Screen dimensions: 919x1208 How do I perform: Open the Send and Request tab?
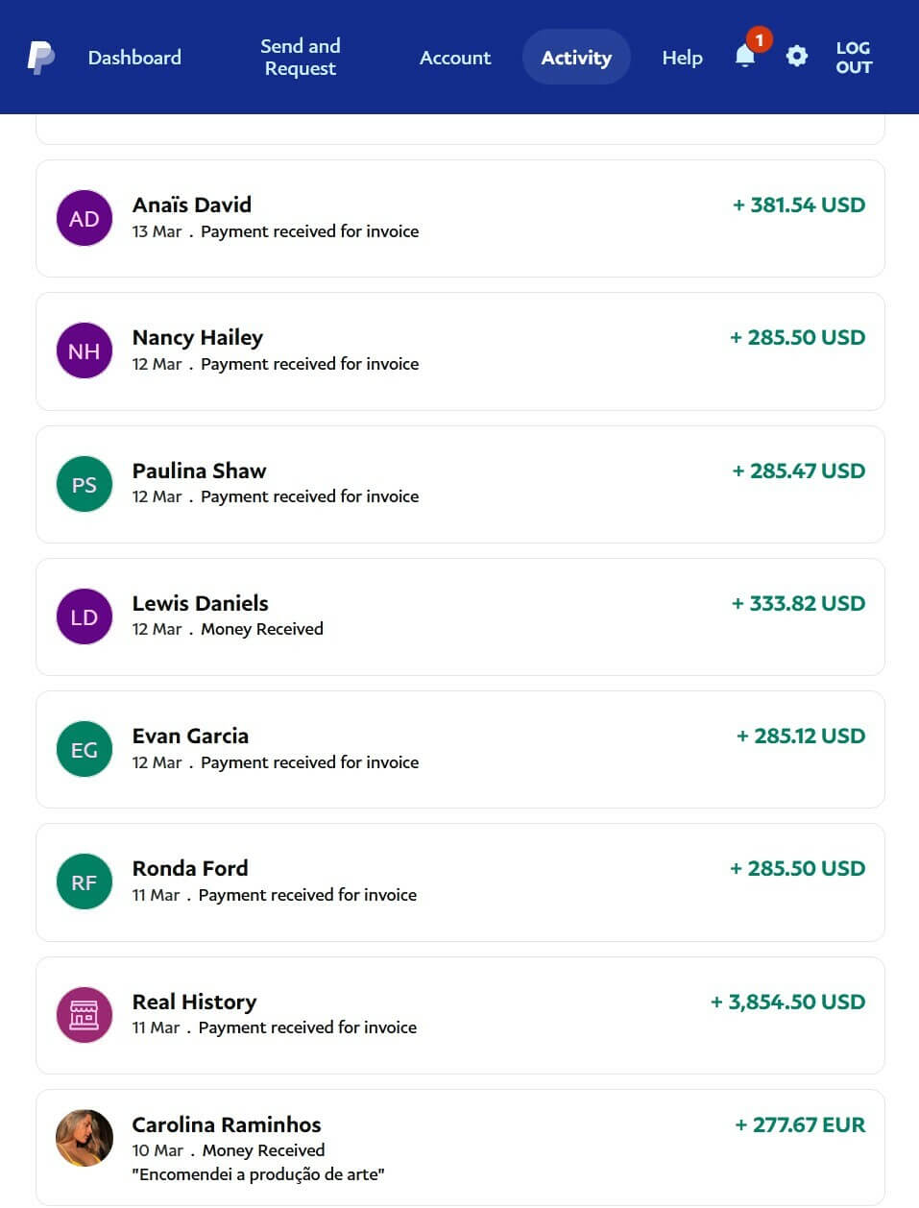point(301,58)
